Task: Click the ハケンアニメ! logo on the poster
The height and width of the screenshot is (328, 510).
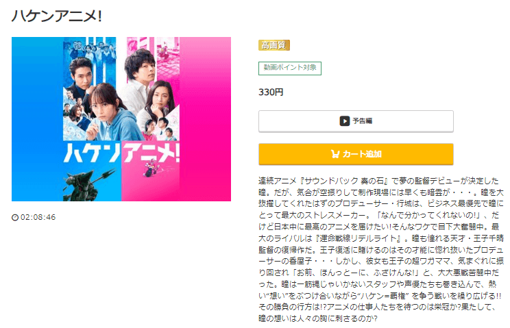Action: 121,152
